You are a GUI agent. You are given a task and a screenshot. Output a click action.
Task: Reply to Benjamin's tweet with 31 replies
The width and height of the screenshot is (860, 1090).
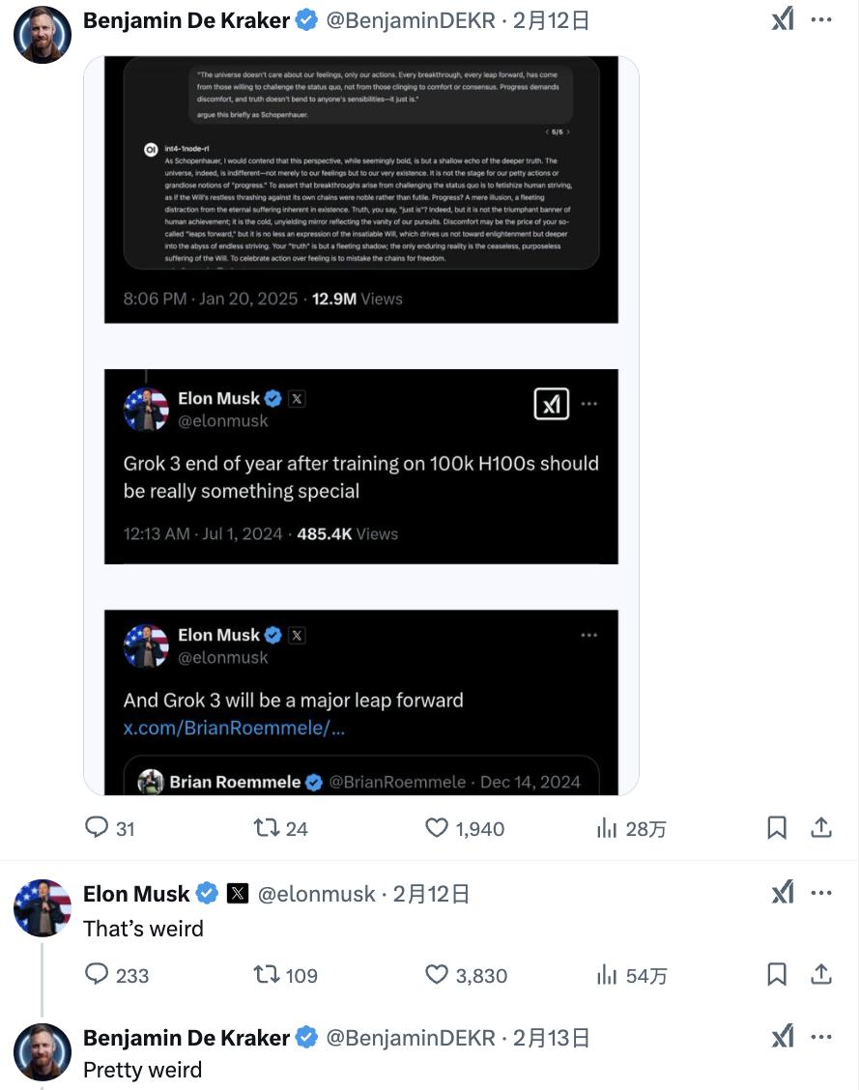coord(97,828)
